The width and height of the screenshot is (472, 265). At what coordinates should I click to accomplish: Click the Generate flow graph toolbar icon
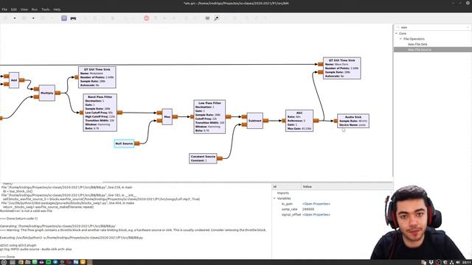click(x=156, y=18)
